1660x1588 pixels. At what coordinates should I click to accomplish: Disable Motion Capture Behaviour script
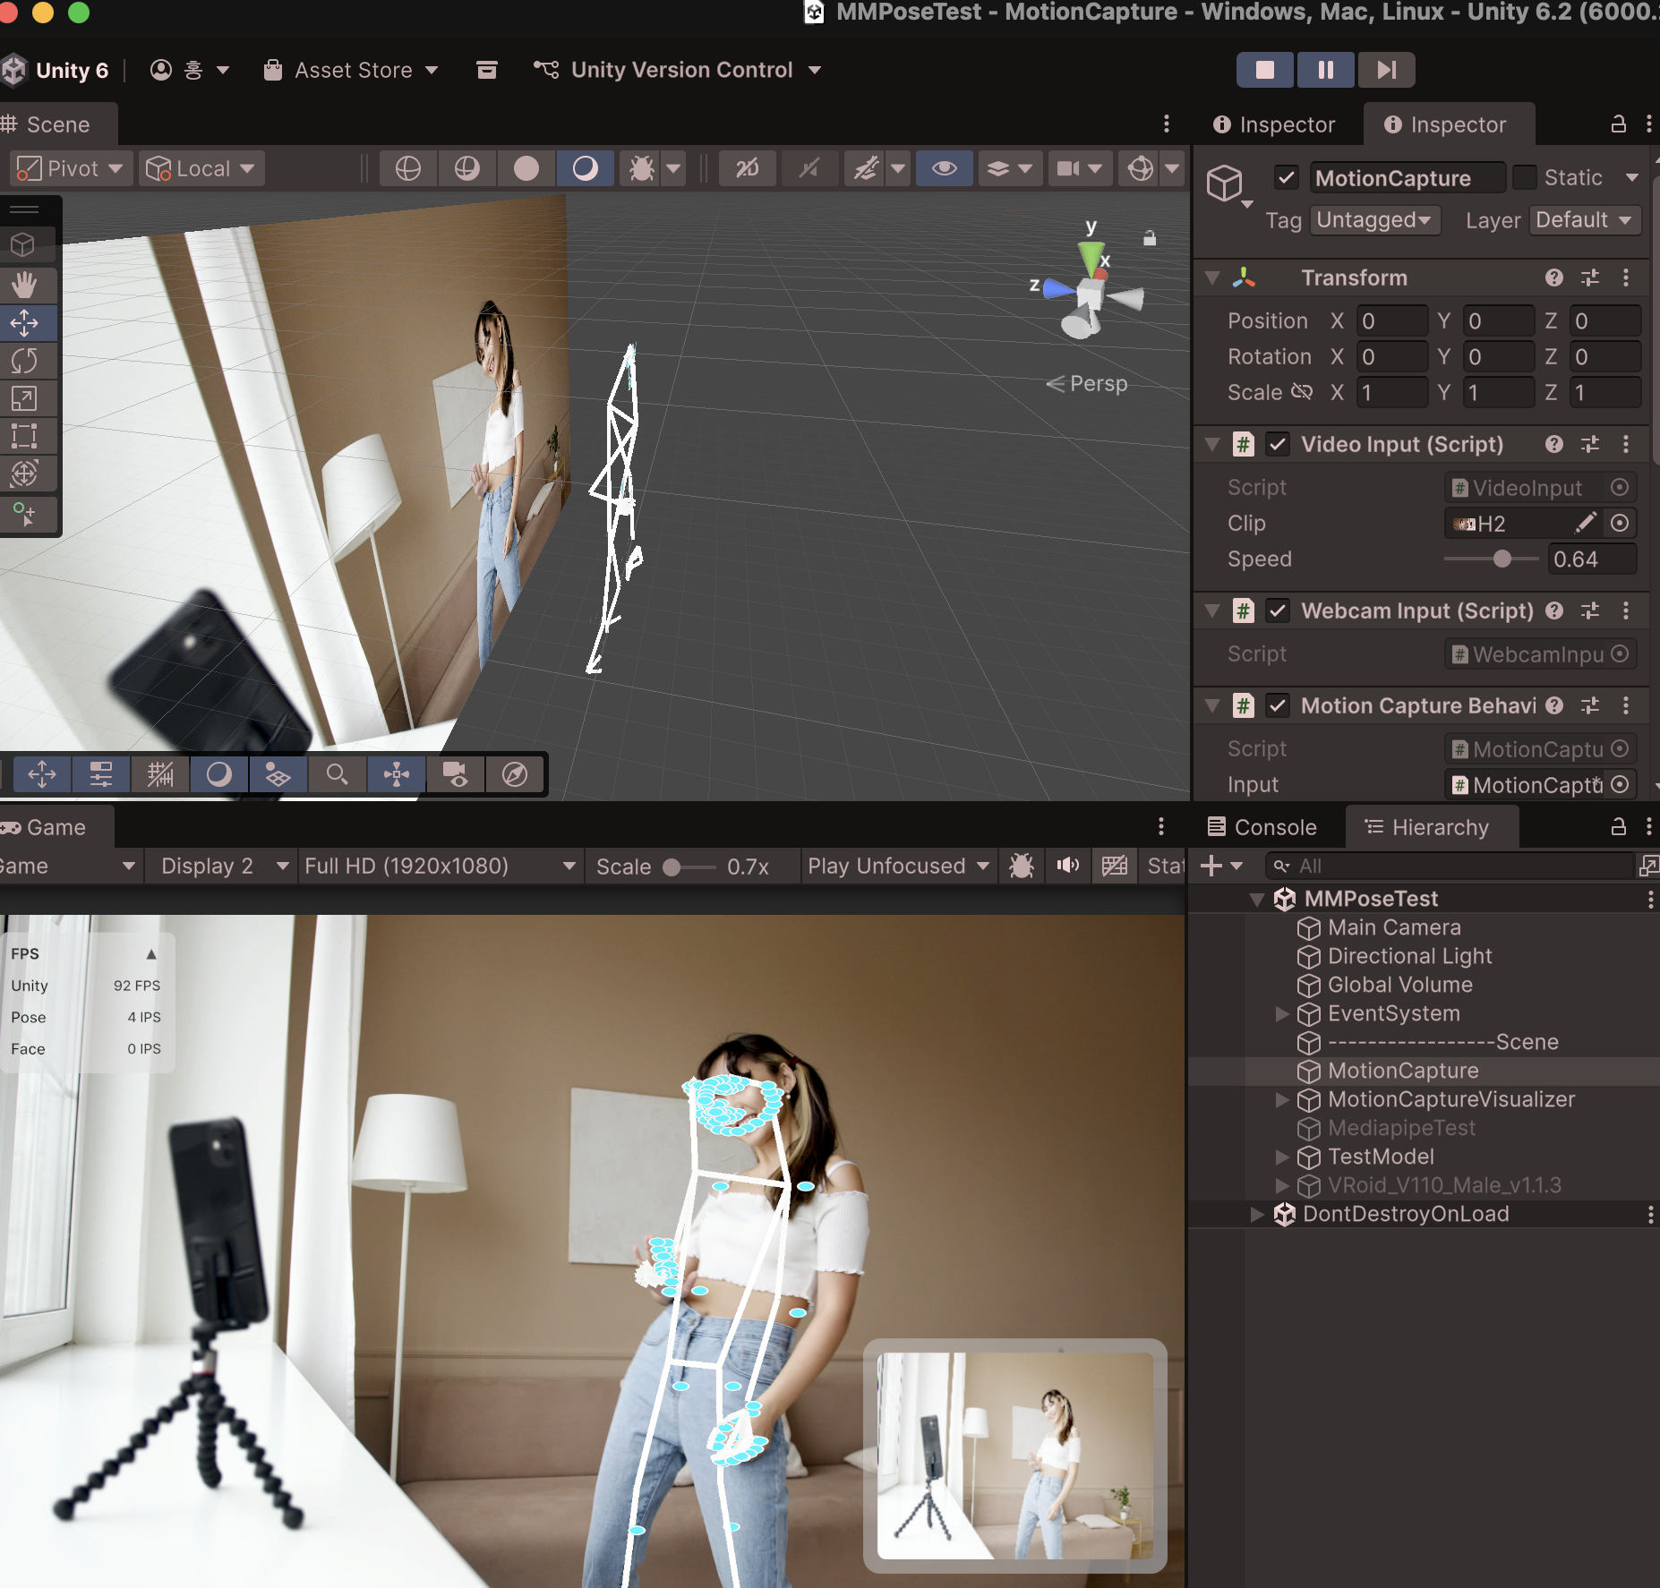(x=1278, y=705)
